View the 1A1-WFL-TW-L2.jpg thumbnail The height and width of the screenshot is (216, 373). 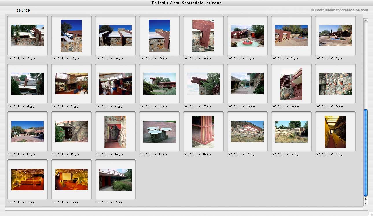click(x=291, y=132)
